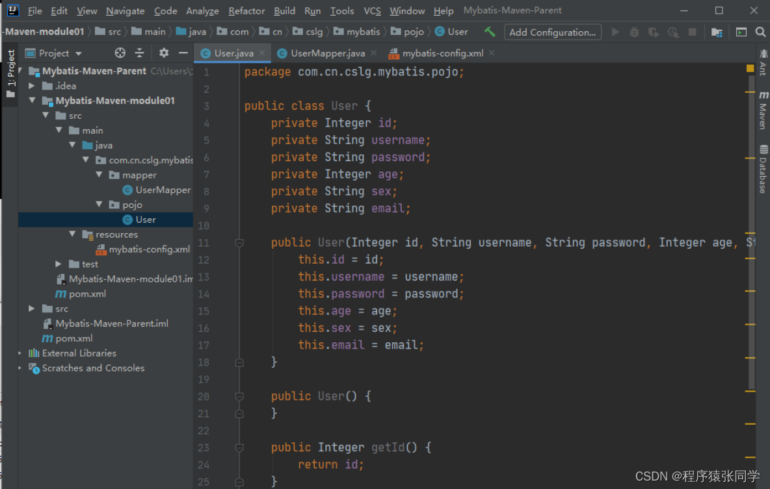This screenshot has height=489, width=770.
Task: Select UserMapper in the project tree
Action: click(163, 190)
